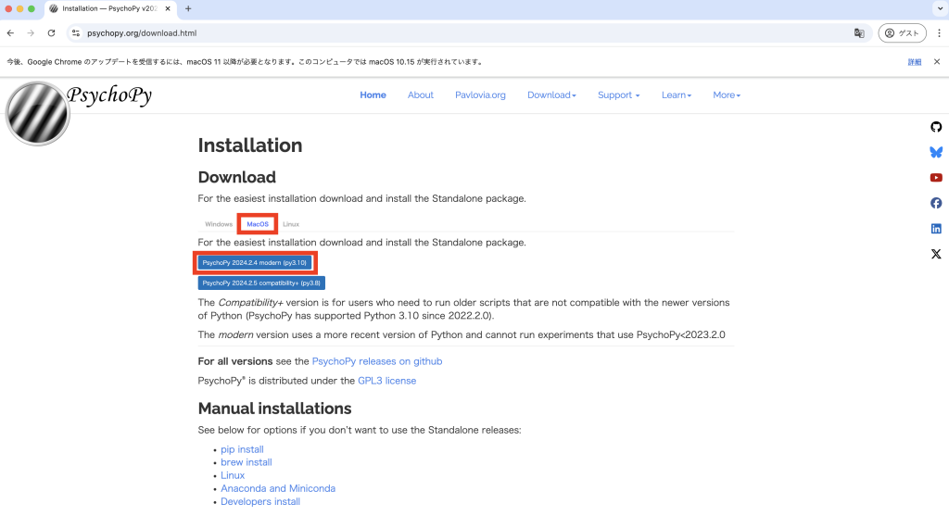Select the Linux download tab
Image resolution: width=949 pixels, height=516 pixels.
[291, 224]
